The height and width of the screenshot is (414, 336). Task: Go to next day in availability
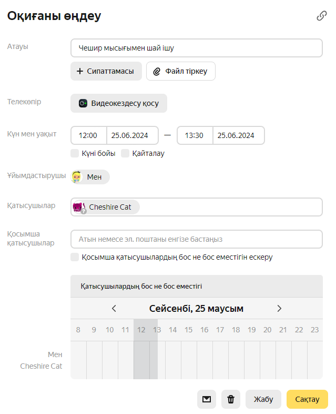point(279,309)
